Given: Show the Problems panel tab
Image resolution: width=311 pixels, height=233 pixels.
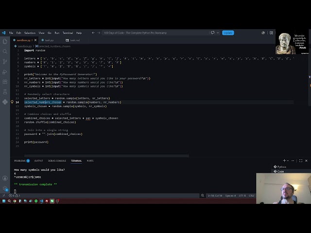Looking at the screenshot, I should click(x=21, y=161).
